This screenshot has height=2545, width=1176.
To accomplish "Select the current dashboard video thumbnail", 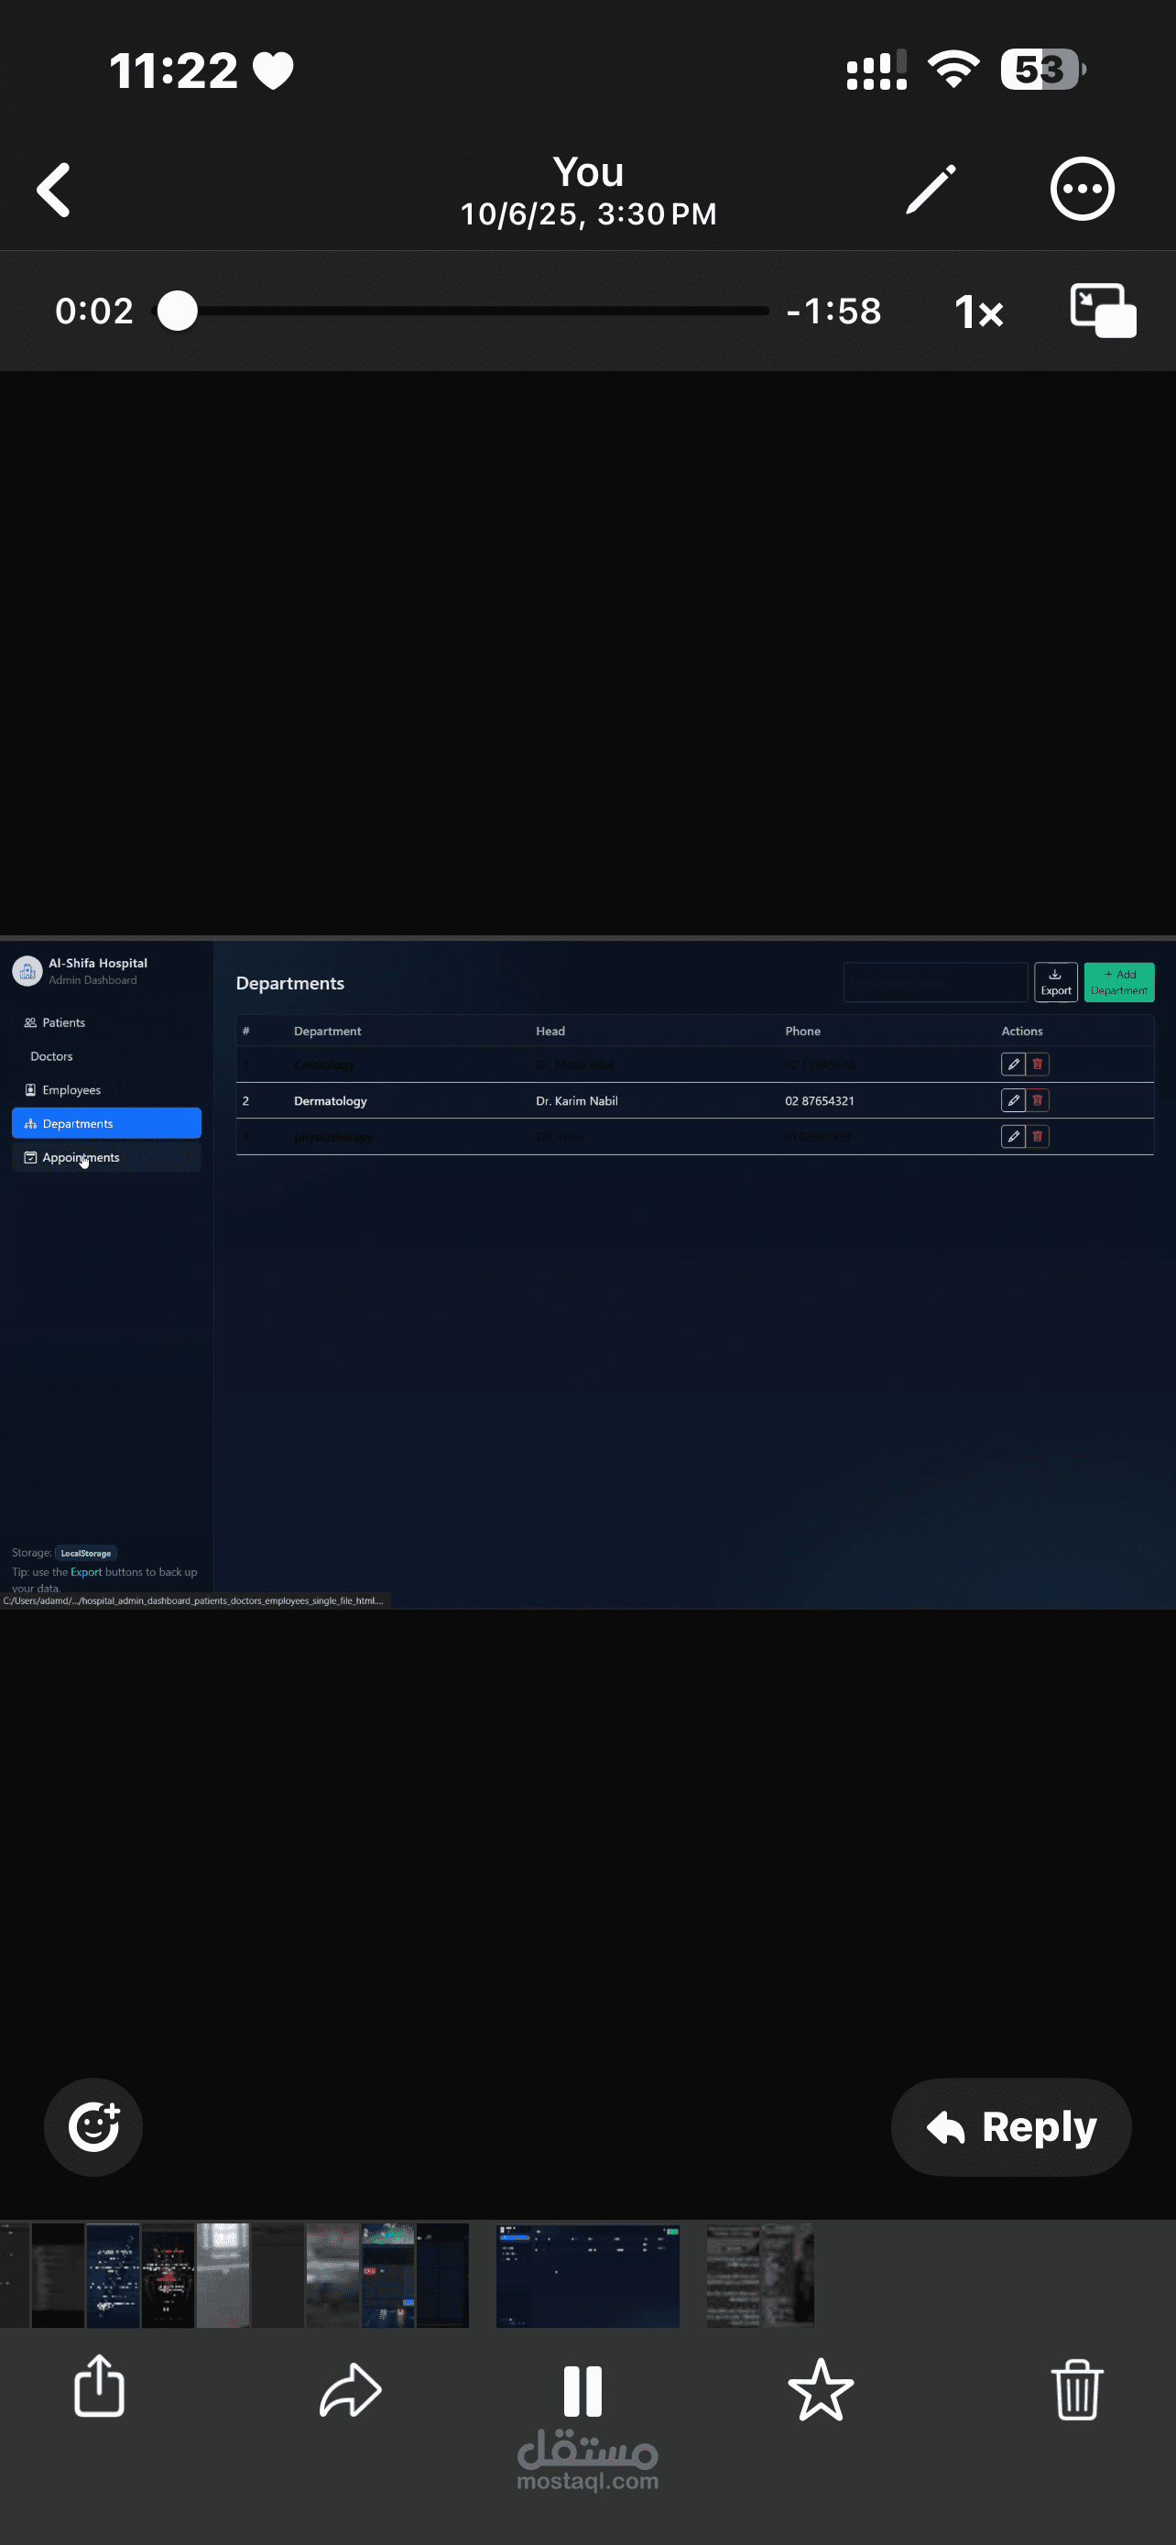I will (x=587, y=2276).
